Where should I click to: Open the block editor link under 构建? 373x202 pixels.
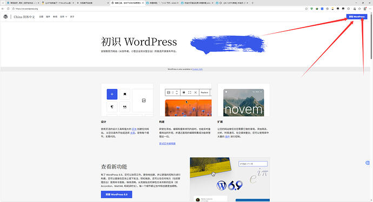point(167,144)
